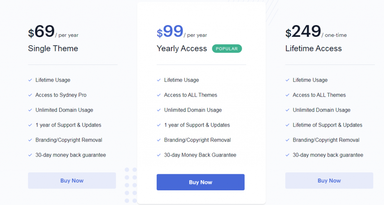
Task: Click Buy Now under Lifetime Access plan
Action: (x=329, y=181)
